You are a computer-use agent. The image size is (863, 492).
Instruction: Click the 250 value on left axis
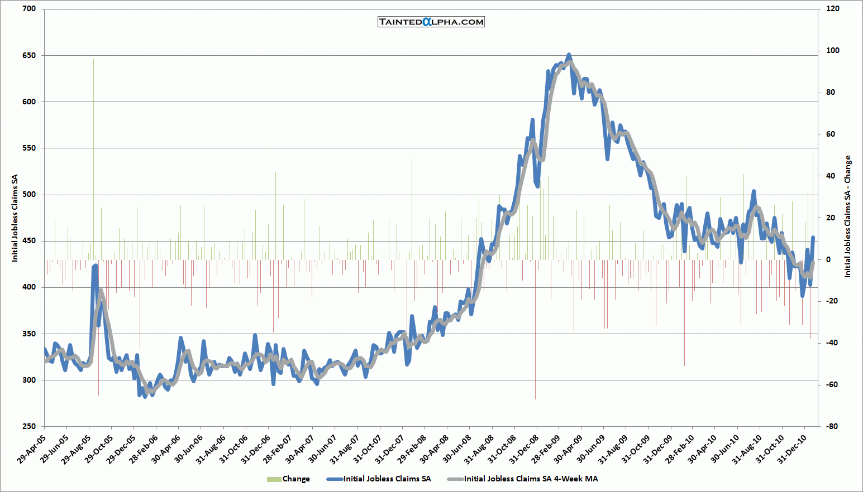[x=29, y=426]
